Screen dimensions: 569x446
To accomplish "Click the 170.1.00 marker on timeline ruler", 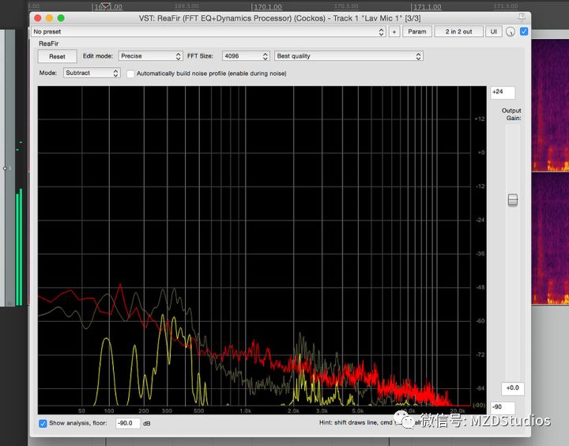I will click(x=267, y=6).
